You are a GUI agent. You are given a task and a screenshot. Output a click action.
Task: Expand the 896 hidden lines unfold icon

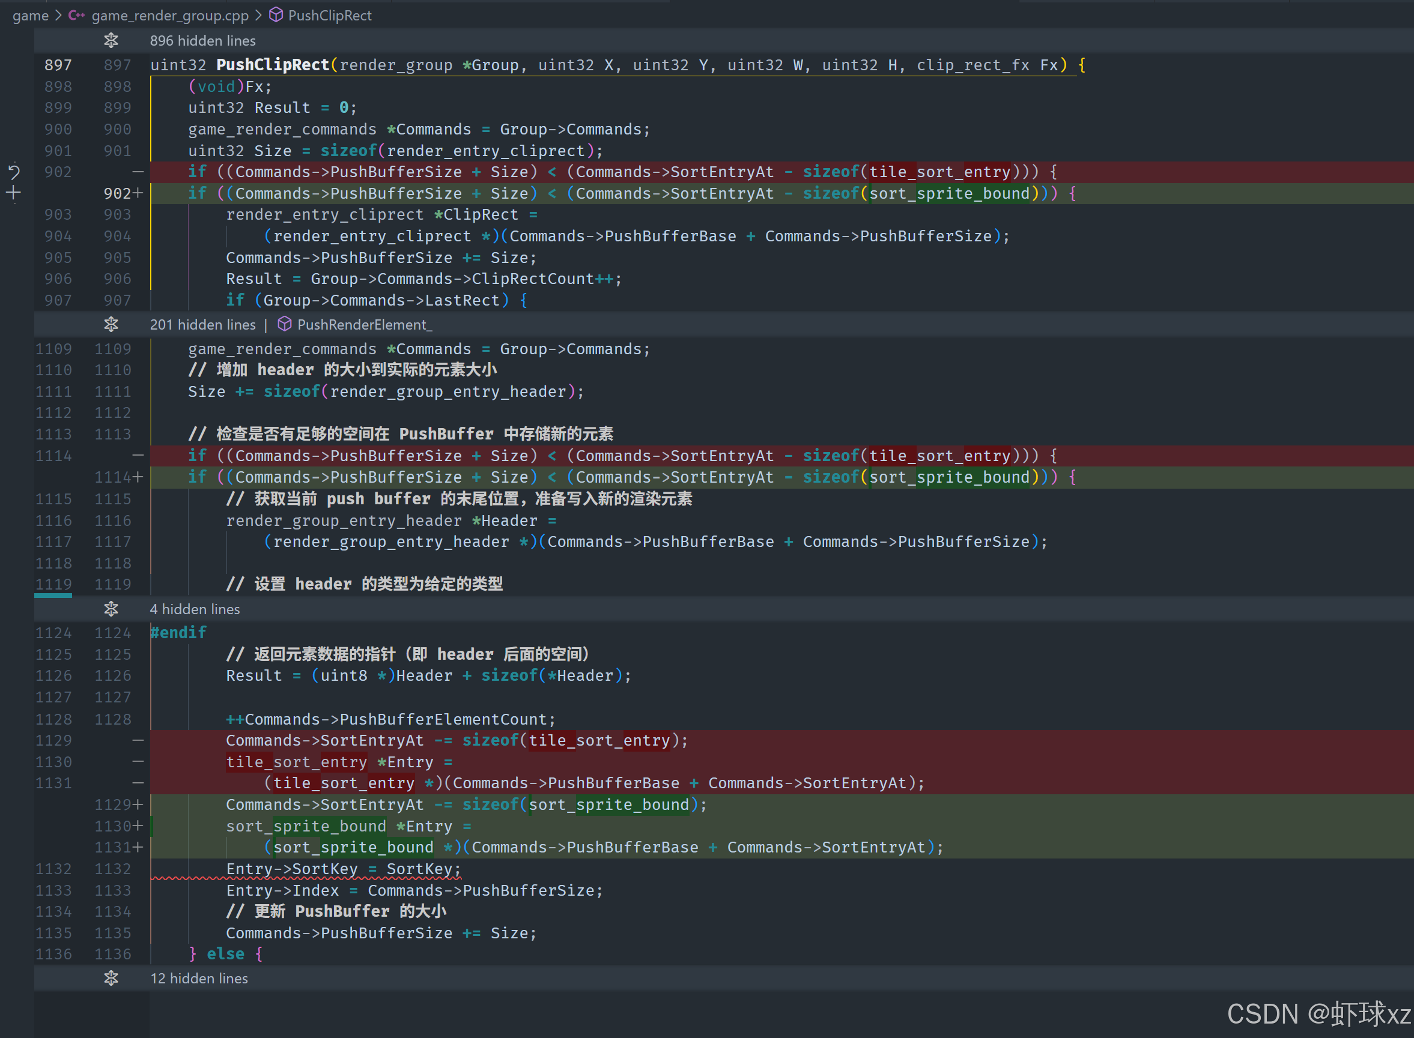(x=111, y=41)
